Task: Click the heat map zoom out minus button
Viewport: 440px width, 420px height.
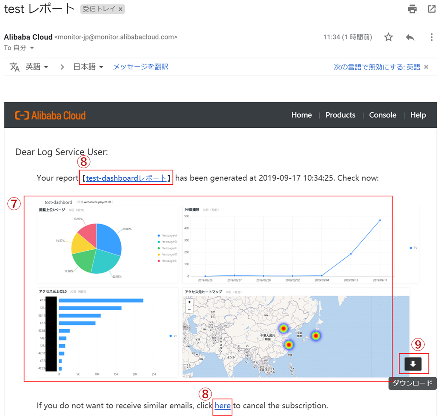Action: coord(189,309)
